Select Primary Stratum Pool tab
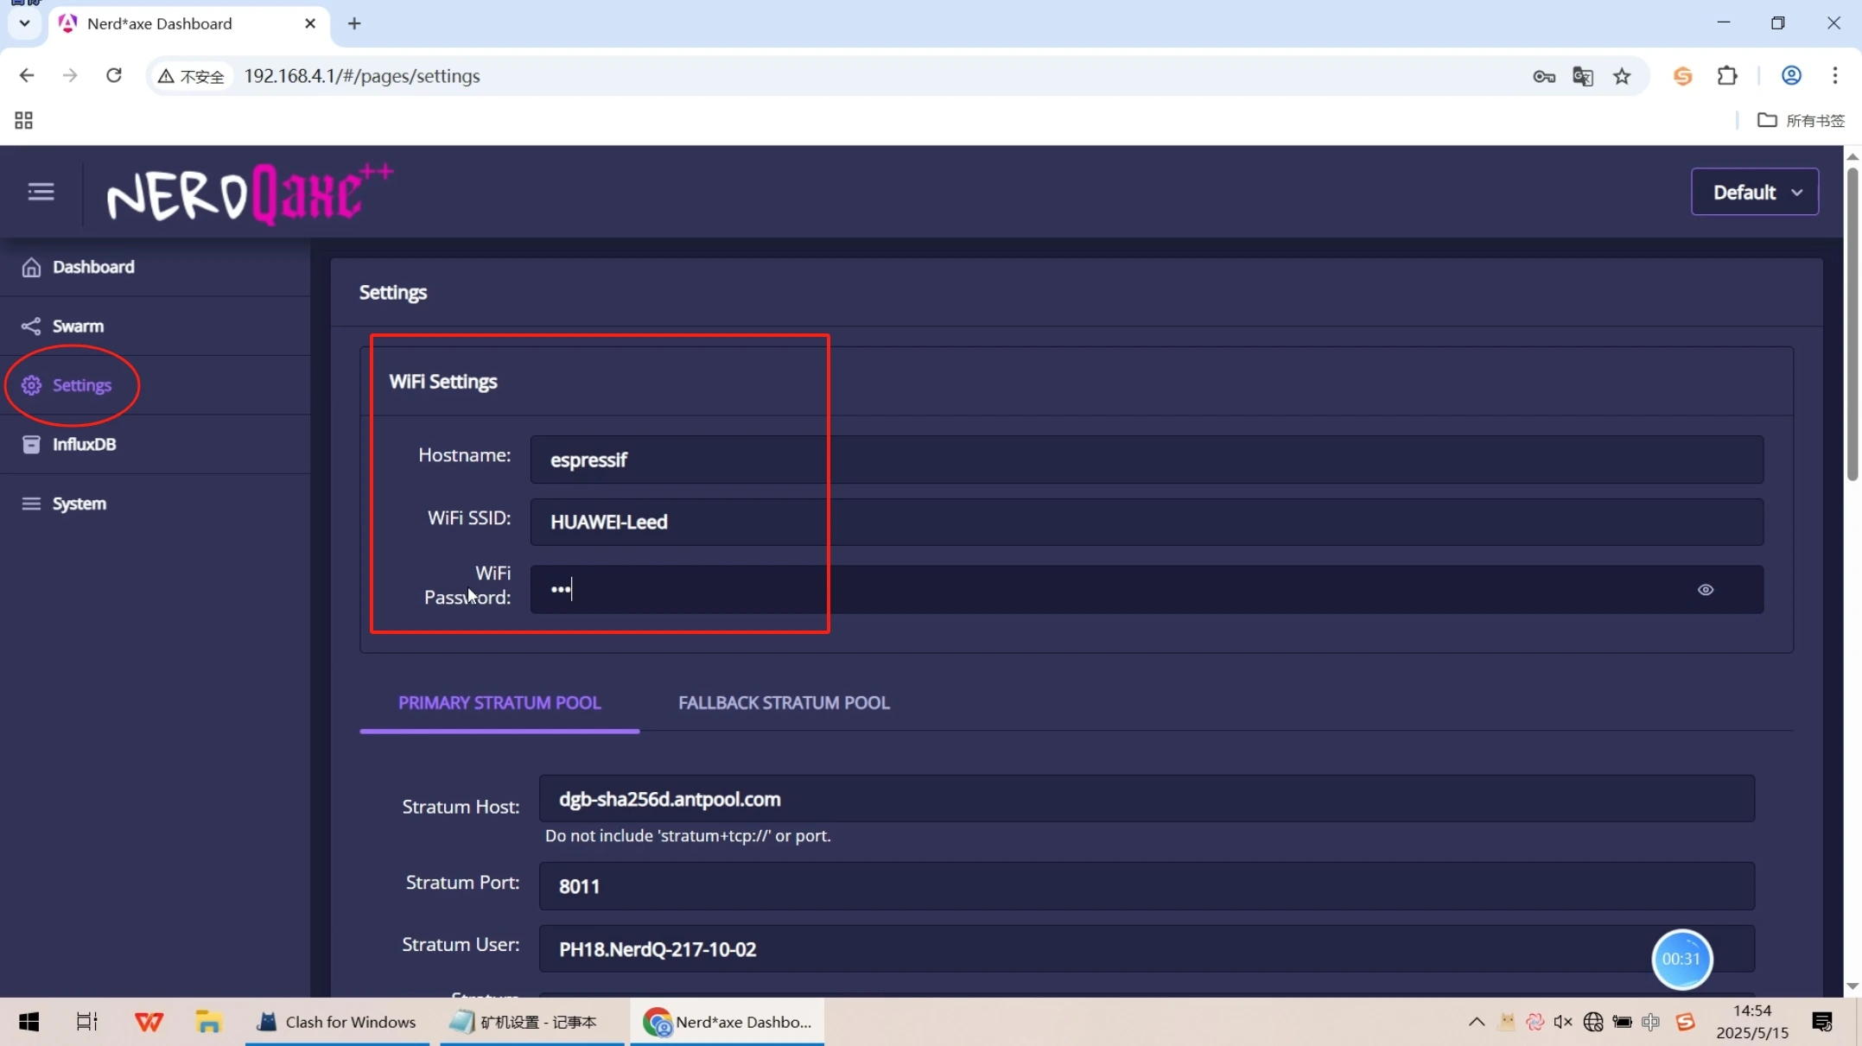The image size is (1862, 1046). point(499,703)
